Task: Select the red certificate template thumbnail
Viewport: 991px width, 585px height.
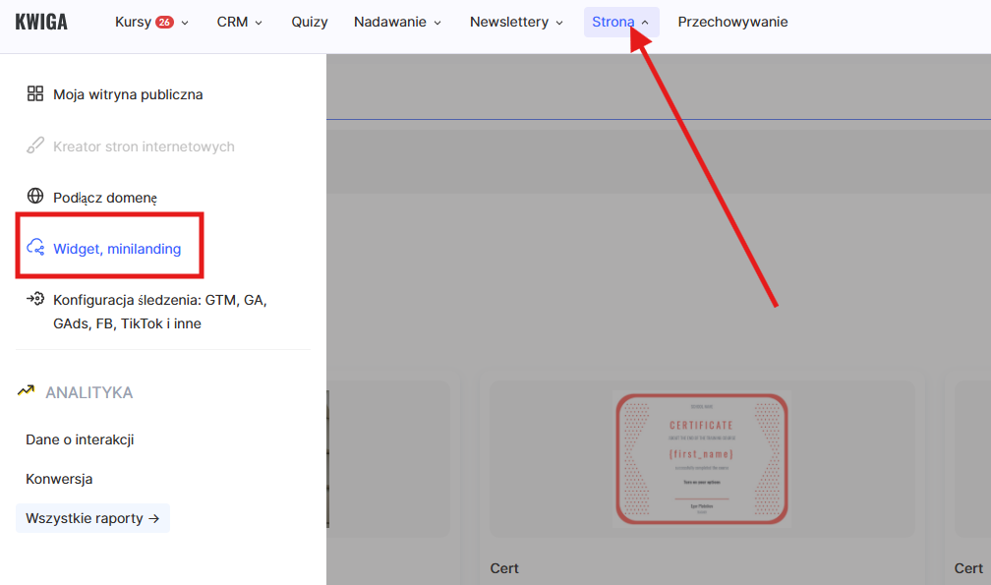Action: coord(702,458)
